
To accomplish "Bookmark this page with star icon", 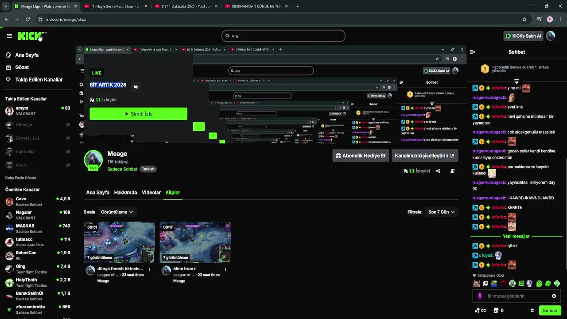I will pyautogui.click(x=524, y=19).
